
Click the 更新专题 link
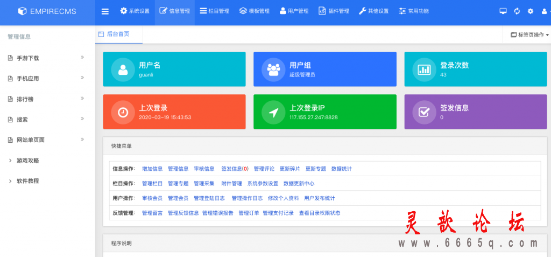(316, 169)
